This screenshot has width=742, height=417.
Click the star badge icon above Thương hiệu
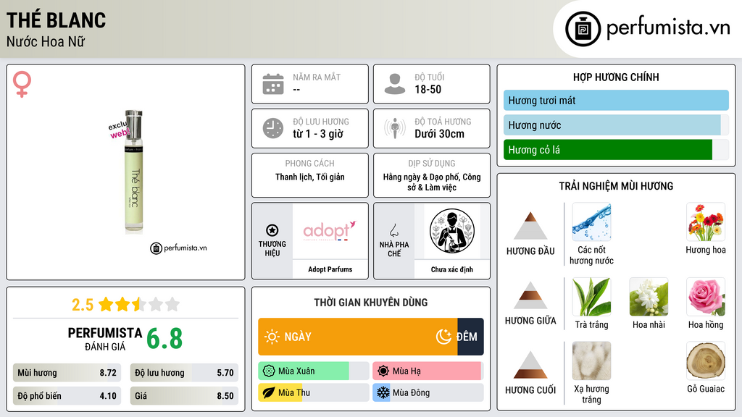click(x=272, y=230)
